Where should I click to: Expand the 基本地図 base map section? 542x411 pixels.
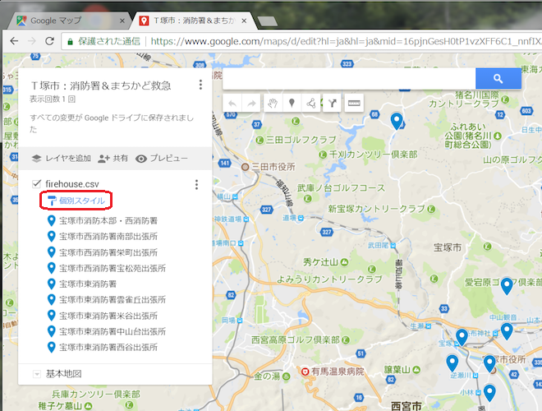(x=37, y=374)
